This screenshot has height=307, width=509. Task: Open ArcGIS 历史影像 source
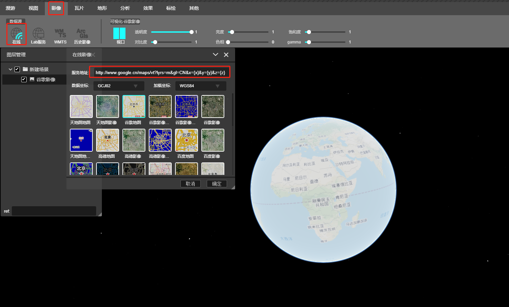pos(82,36)
